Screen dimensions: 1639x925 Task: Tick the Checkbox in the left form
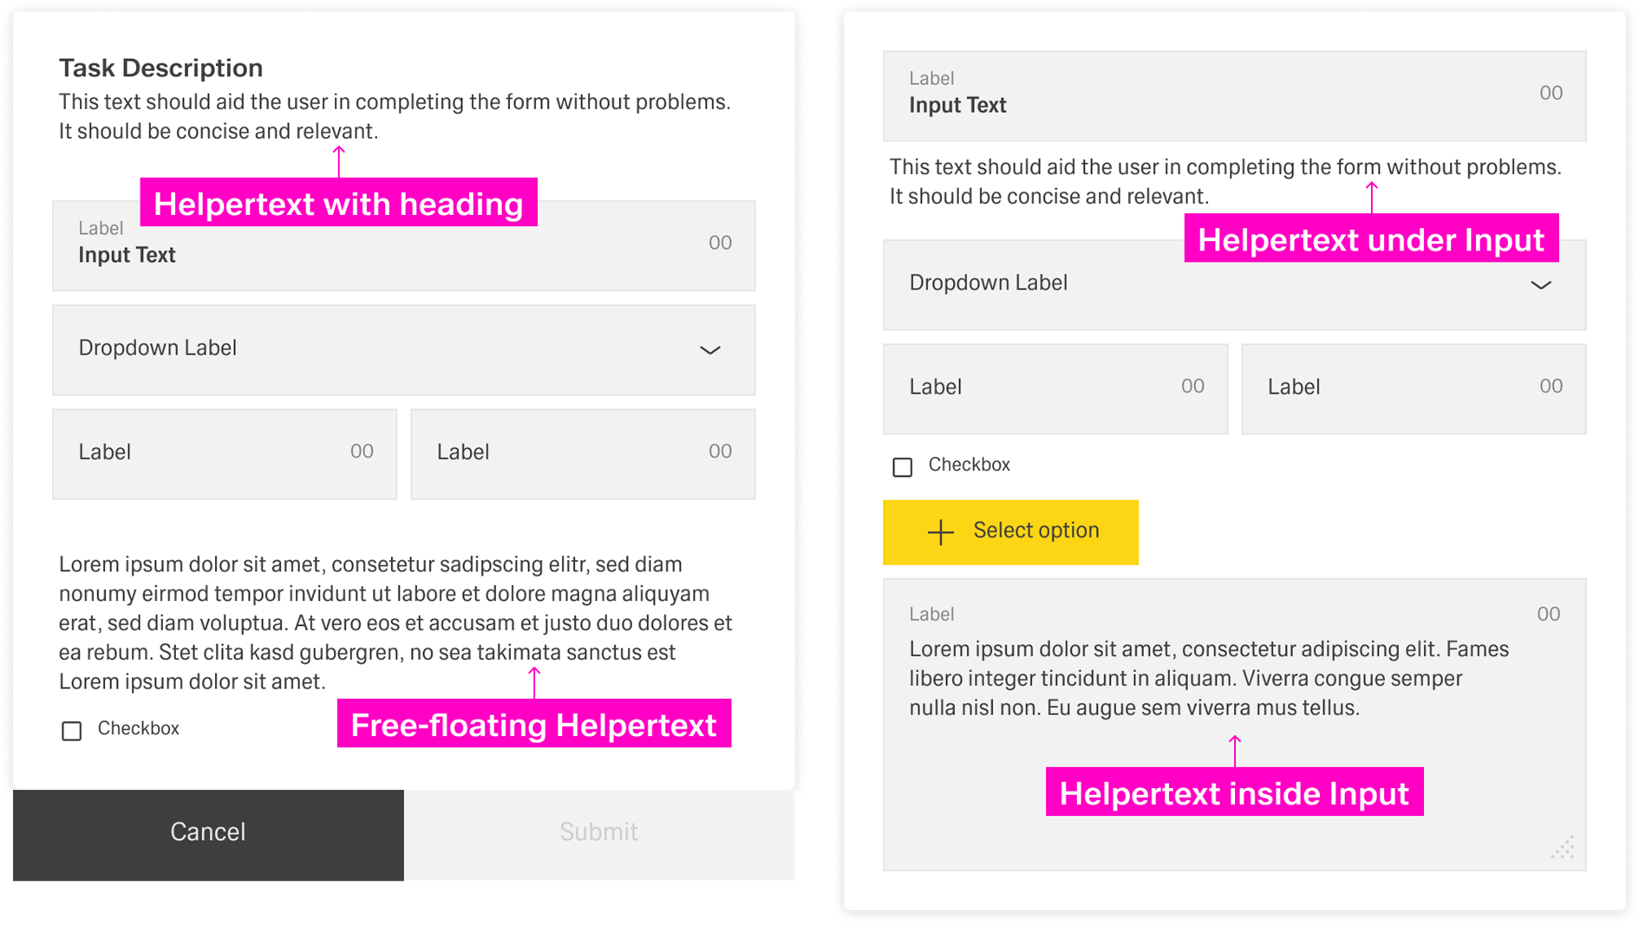72,731
